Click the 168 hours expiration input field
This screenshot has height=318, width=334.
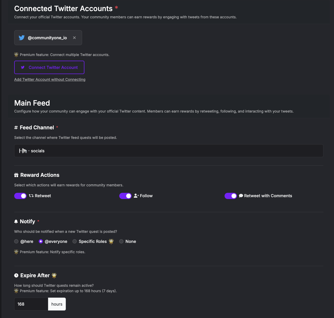click(31, 304)
